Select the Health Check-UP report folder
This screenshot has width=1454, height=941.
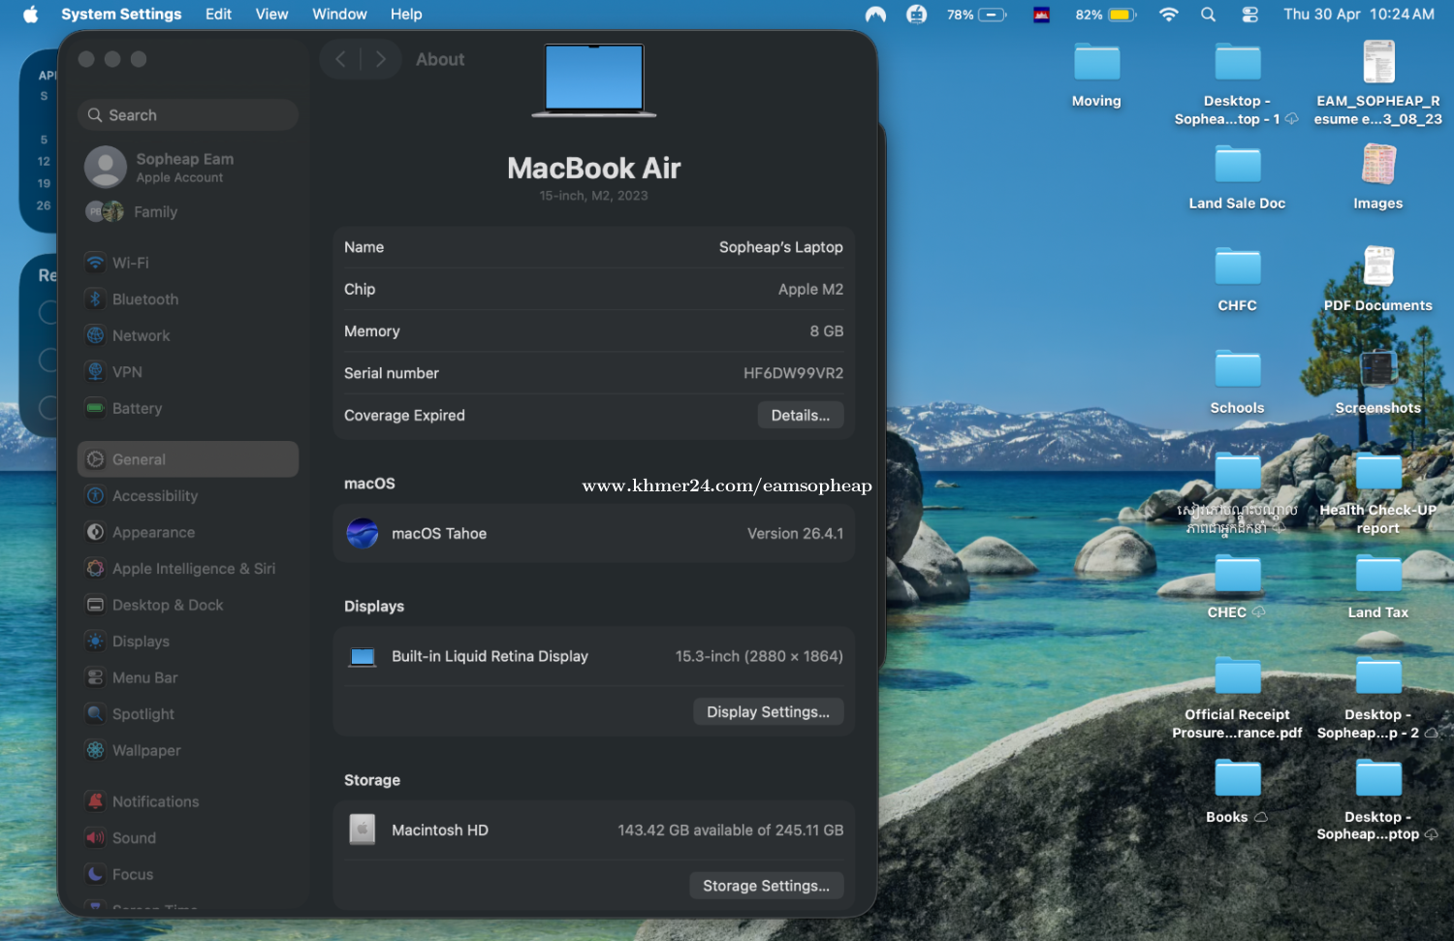1378,493
